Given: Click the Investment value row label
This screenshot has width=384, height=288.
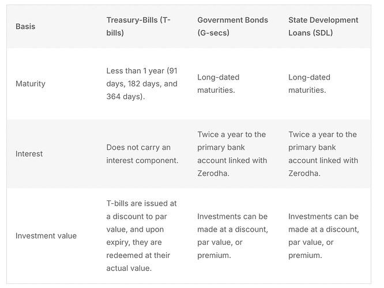Looking at the screenshot, I should [46, 236].
